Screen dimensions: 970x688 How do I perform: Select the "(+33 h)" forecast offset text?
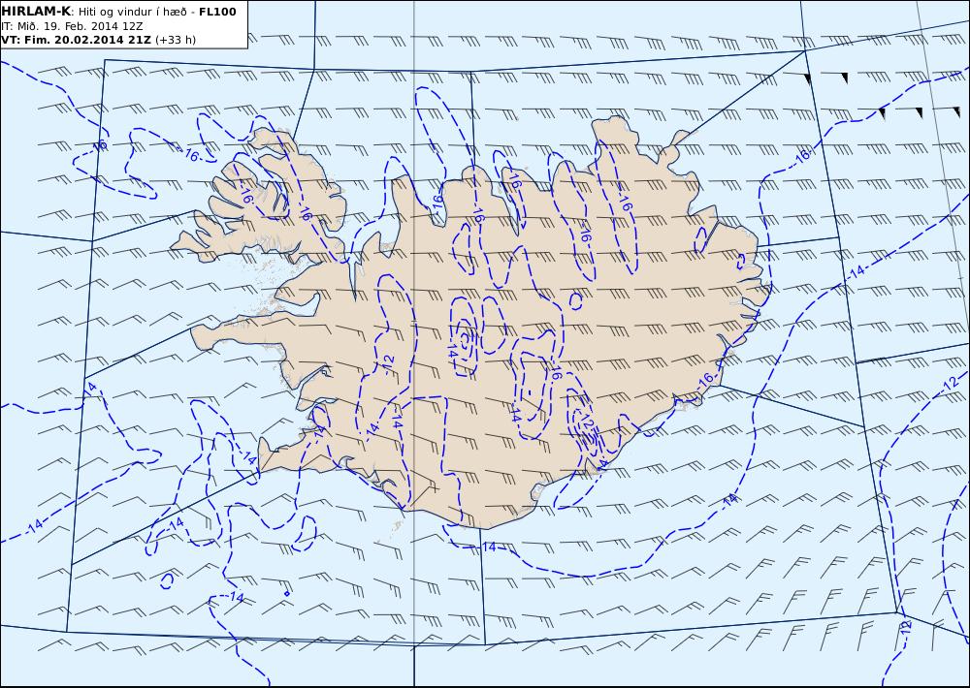click(x=175, y=40)
